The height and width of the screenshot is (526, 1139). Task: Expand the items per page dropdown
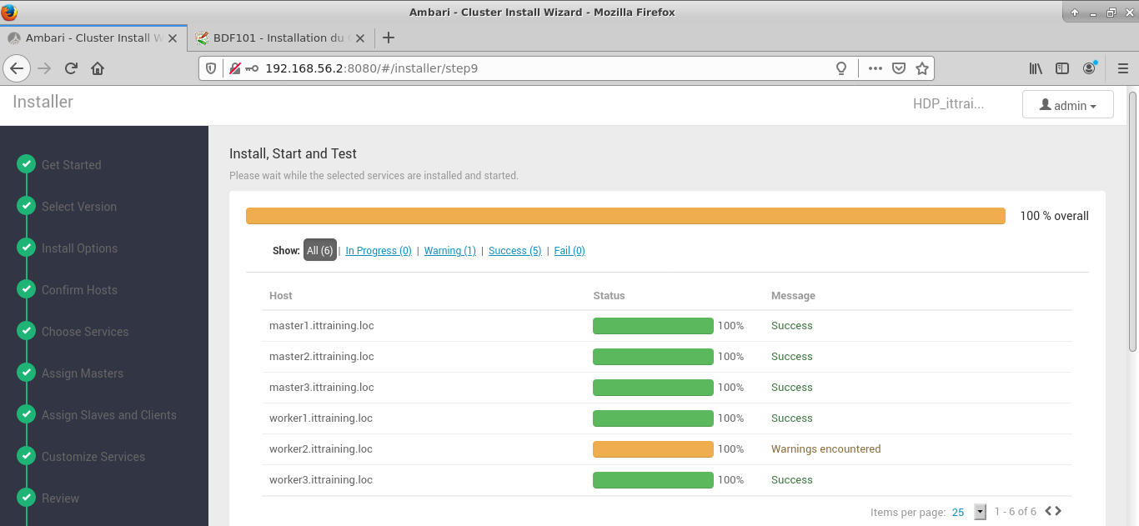click(980, 512)
